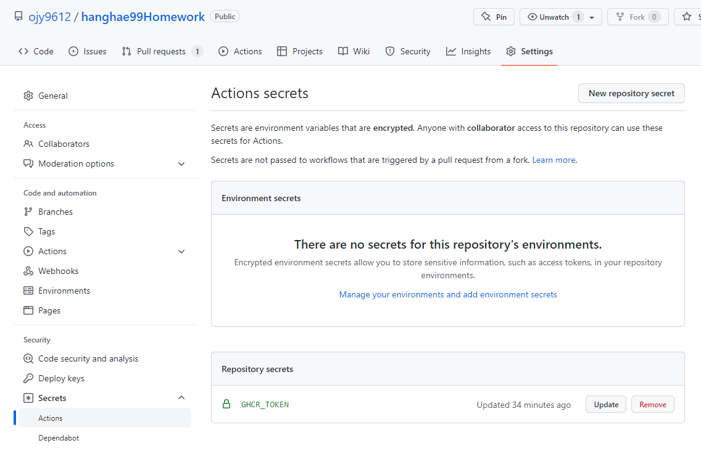Click the star icon at top right

click(687, 17)
